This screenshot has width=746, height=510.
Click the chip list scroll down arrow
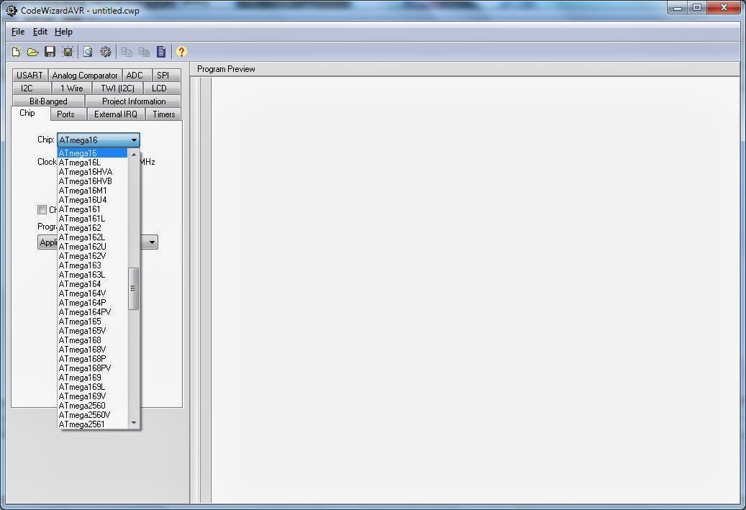(134, 422)
